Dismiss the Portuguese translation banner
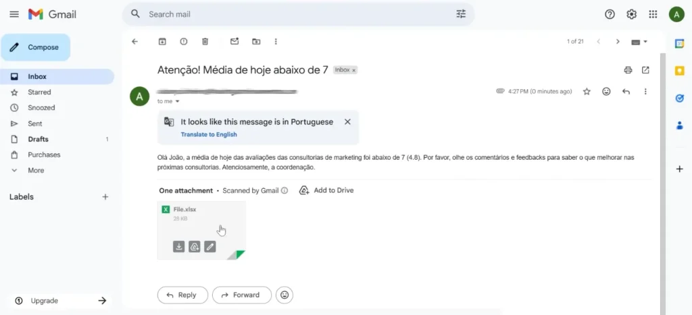This screenshot has width=692, height=315. pyautogui.click(x=347, y=122)
